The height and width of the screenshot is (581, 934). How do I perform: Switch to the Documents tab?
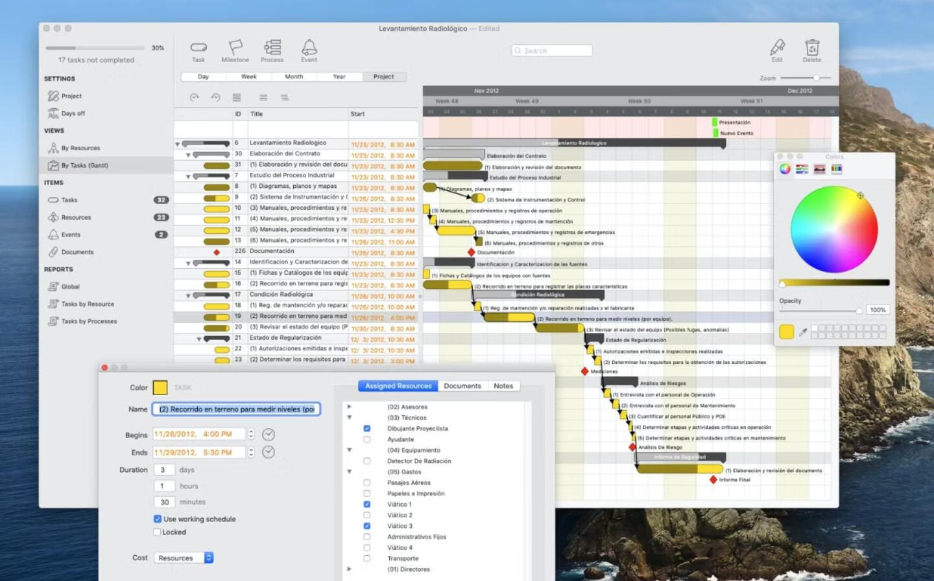tap(462, 386)
